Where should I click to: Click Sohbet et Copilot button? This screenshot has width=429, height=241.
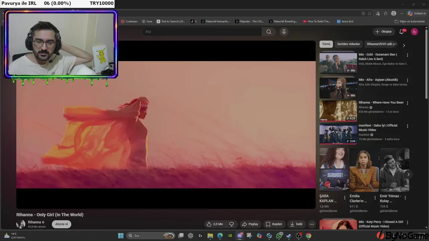click(x=417, y=13)
